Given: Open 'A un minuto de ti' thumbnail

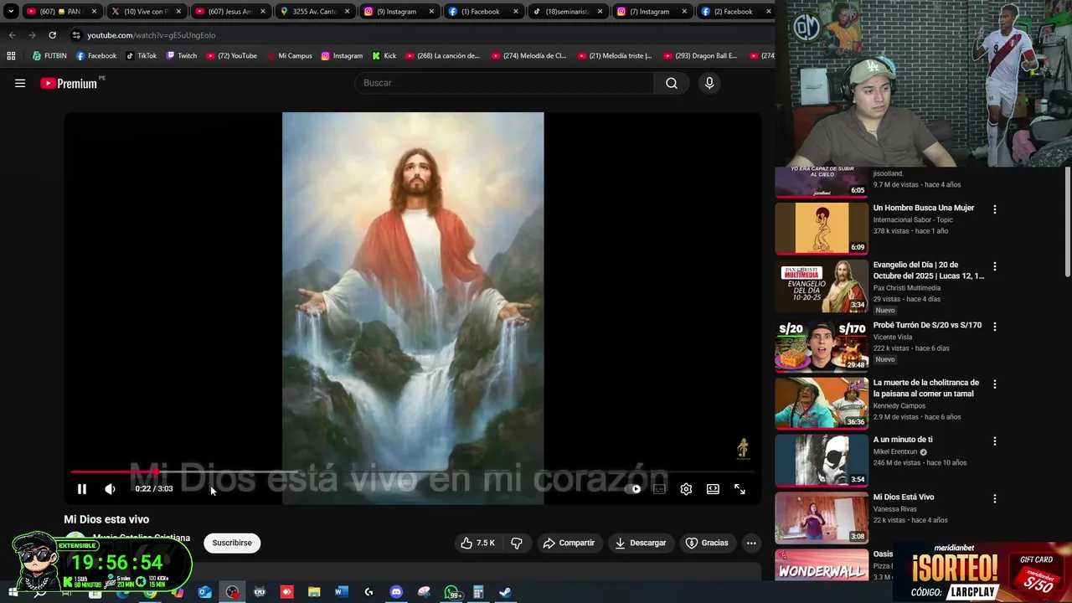Looking at the screenshot, I should pyautogui.click(x=822, y=460).
